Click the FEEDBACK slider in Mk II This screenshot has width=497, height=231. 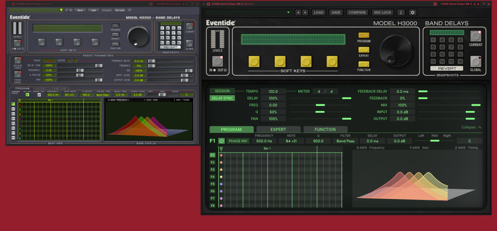pyautogui.click(x=449, y=98)
